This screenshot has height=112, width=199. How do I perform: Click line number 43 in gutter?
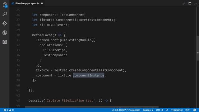pyautogui.click(x=18, y=100)
